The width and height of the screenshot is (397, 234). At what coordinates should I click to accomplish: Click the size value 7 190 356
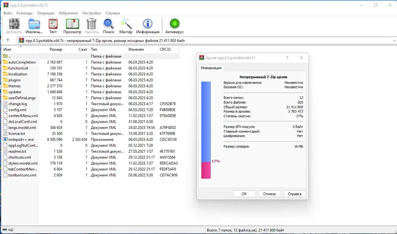[x=55, y=74]
